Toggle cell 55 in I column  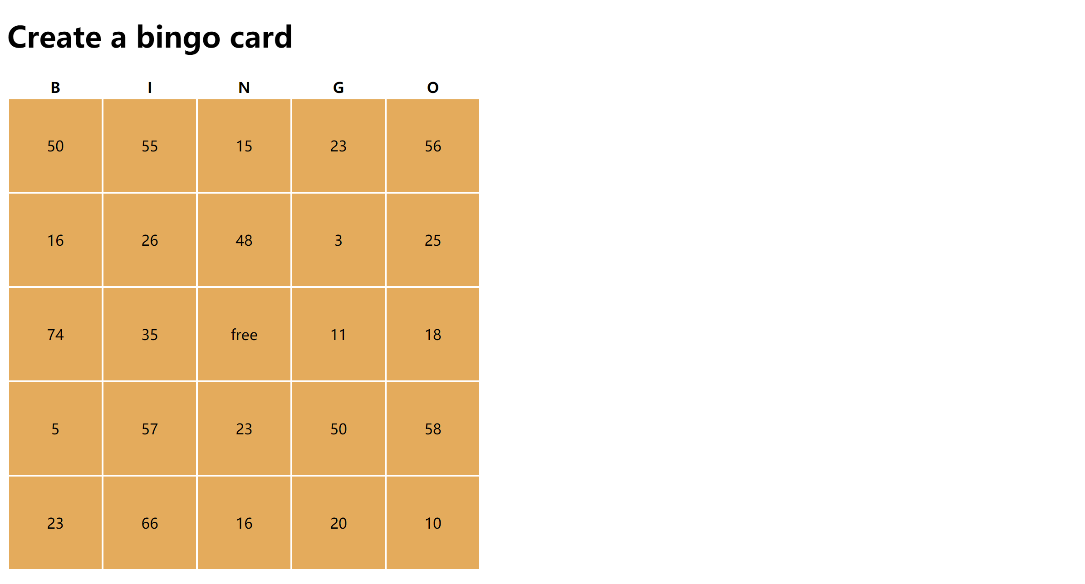pos(150,145)
